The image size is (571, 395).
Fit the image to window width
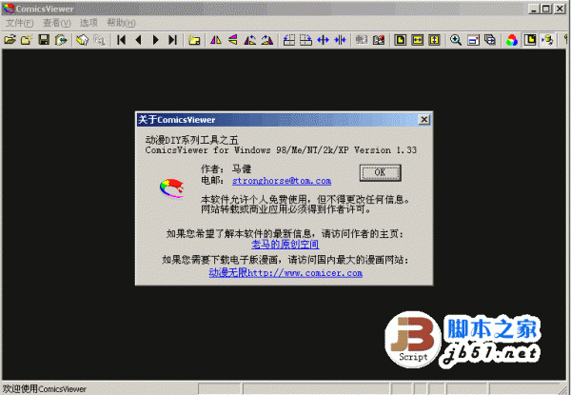tap(418, 40)
